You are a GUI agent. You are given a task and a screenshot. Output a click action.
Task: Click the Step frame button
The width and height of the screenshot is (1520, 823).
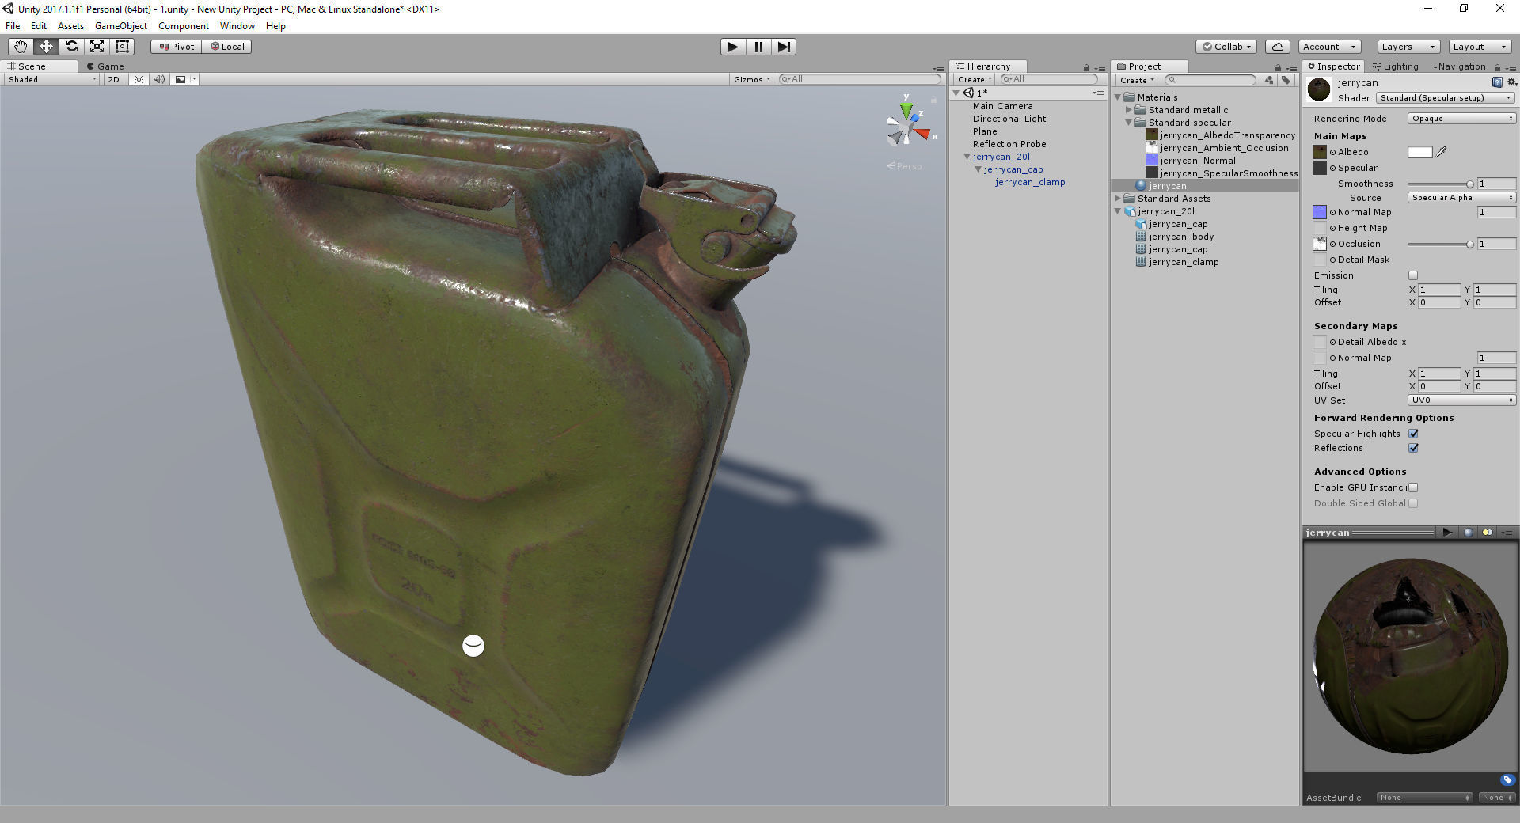784,47
